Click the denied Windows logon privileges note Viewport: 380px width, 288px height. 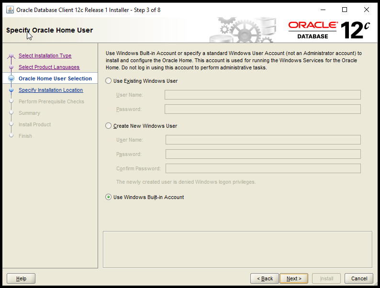pyautogui.click(x=186, y=182)
